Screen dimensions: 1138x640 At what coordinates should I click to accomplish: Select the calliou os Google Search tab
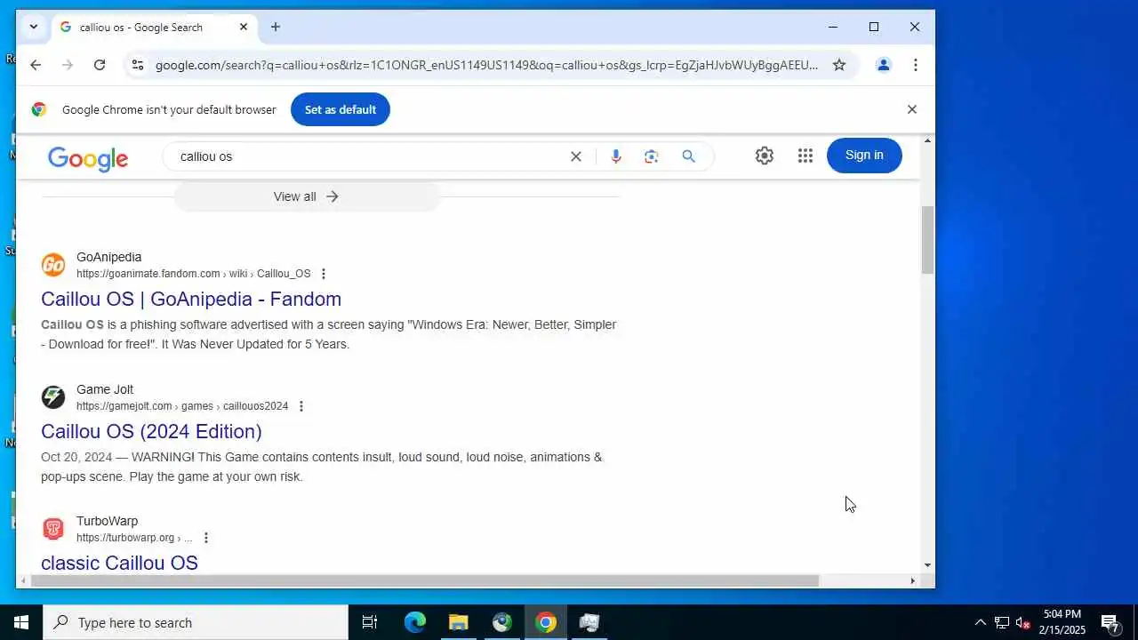coord(153,27)
